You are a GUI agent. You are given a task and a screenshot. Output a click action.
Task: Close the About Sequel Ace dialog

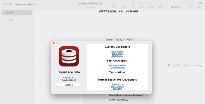coord(54,43)
